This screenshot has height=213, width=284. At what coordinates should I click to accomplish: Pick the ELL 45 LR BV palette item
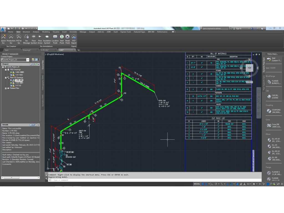pos(274,140)
